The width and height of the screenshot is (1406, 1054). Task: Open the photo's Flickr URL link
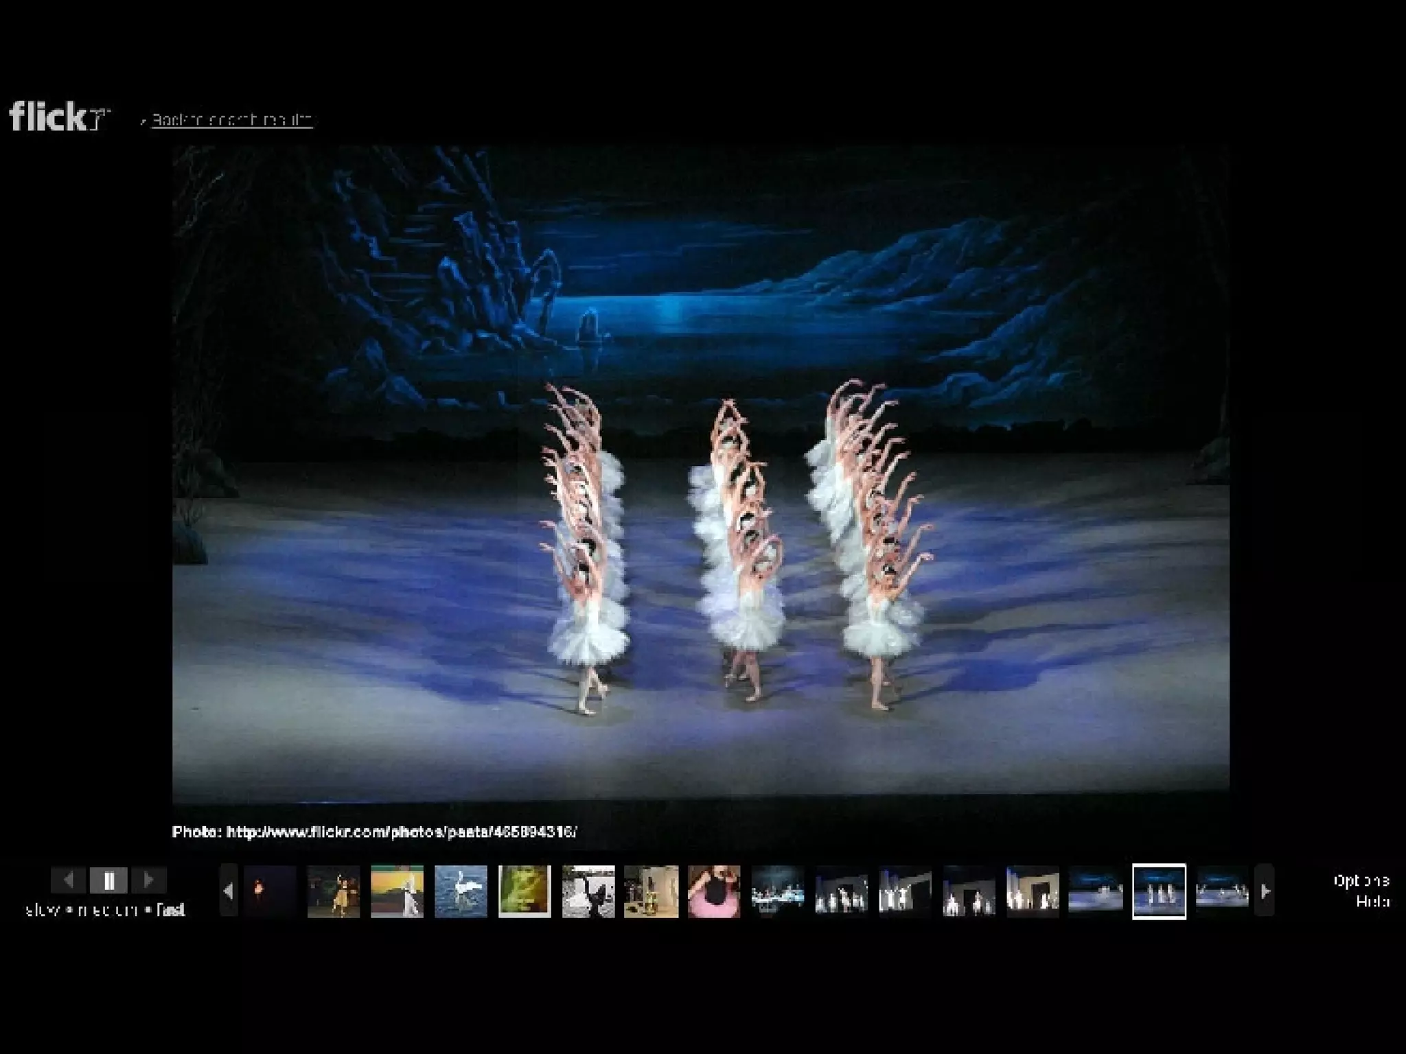(x=402, y=832)
